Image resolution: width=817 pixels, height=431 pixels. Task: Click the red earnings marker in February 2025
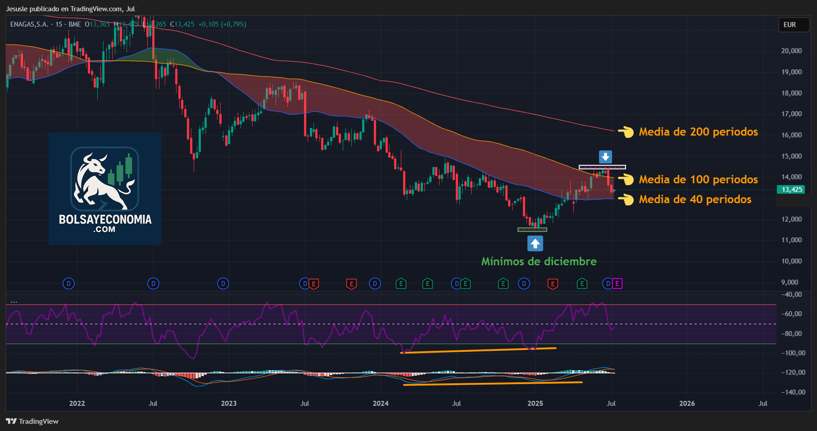[553, 284]
